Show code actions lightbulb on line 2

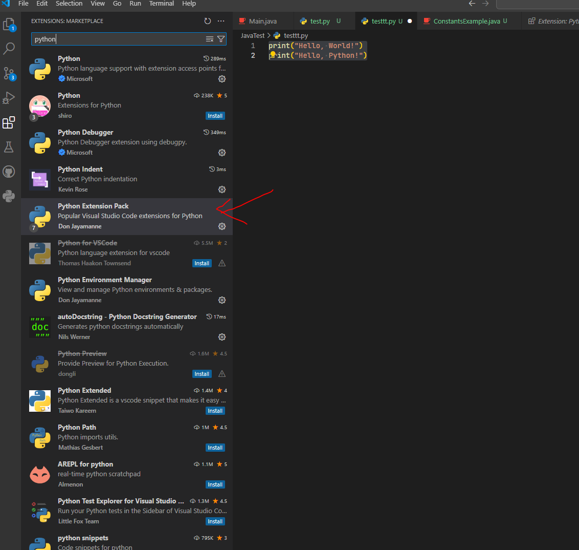tap(273, 55)
